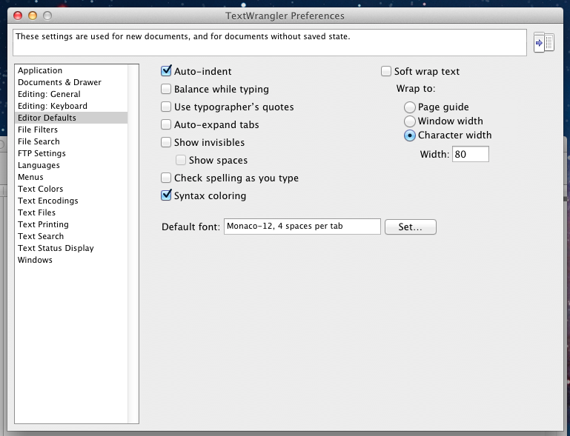The height and width of the screenshot is (436, 570).
Task: Choose Text Printing preferences
Action: [x=71, y=224]
